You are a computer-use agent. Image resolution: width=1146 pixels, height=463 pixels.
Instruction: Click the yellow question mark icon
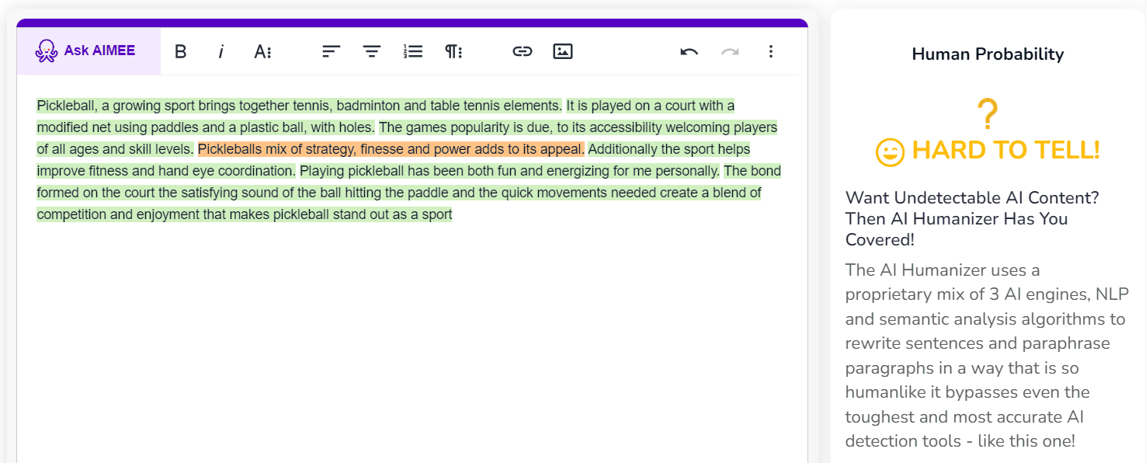point(987,114)
